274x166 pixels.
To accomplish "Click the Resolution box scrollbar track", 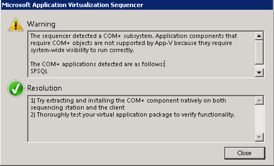I will coord(259,119).
